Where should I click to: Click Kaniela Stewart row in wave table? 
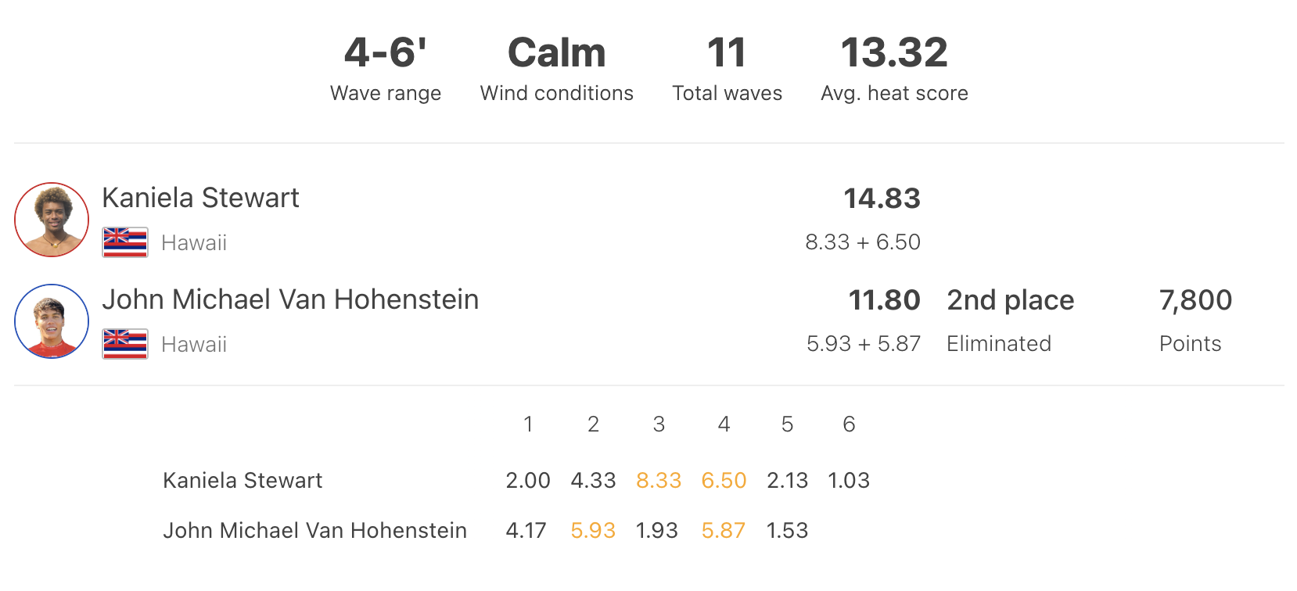(516, 480)
